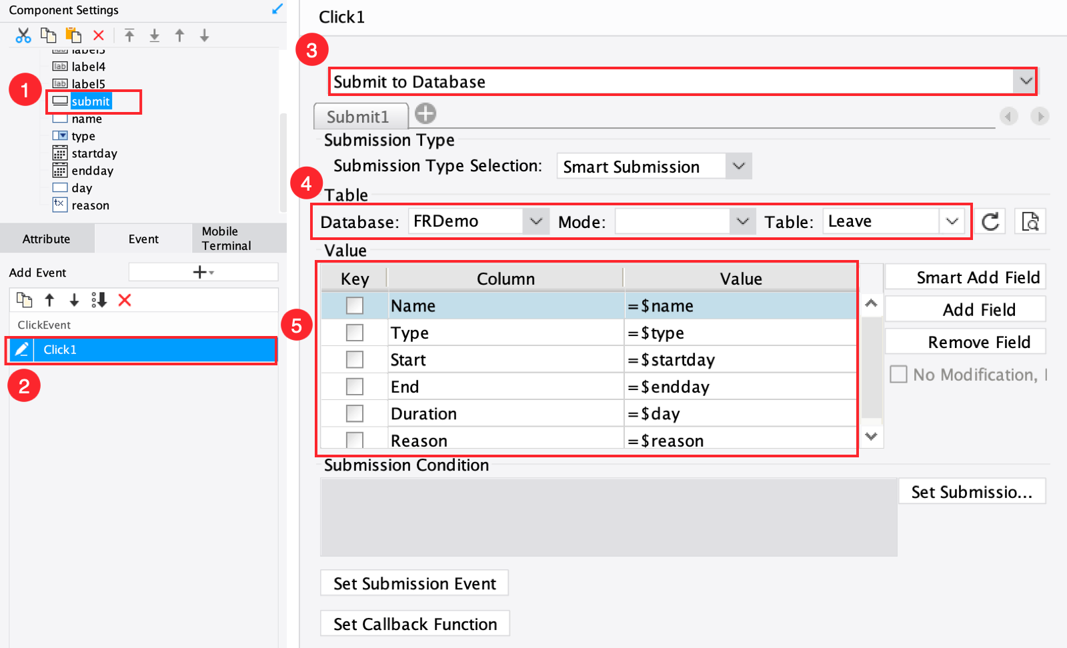
Task: Click the red Delete X in component toolbar
Action: pos(99,35)
